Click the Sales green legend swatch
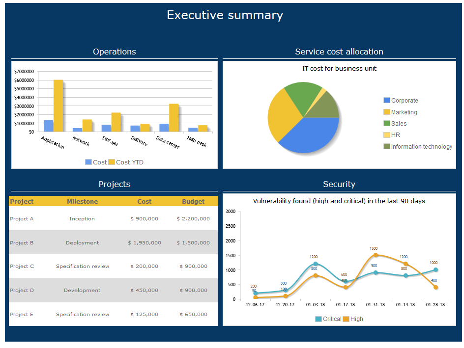This screenshot has height=348, width=464. pyautogui.click(x=386, y=123)
